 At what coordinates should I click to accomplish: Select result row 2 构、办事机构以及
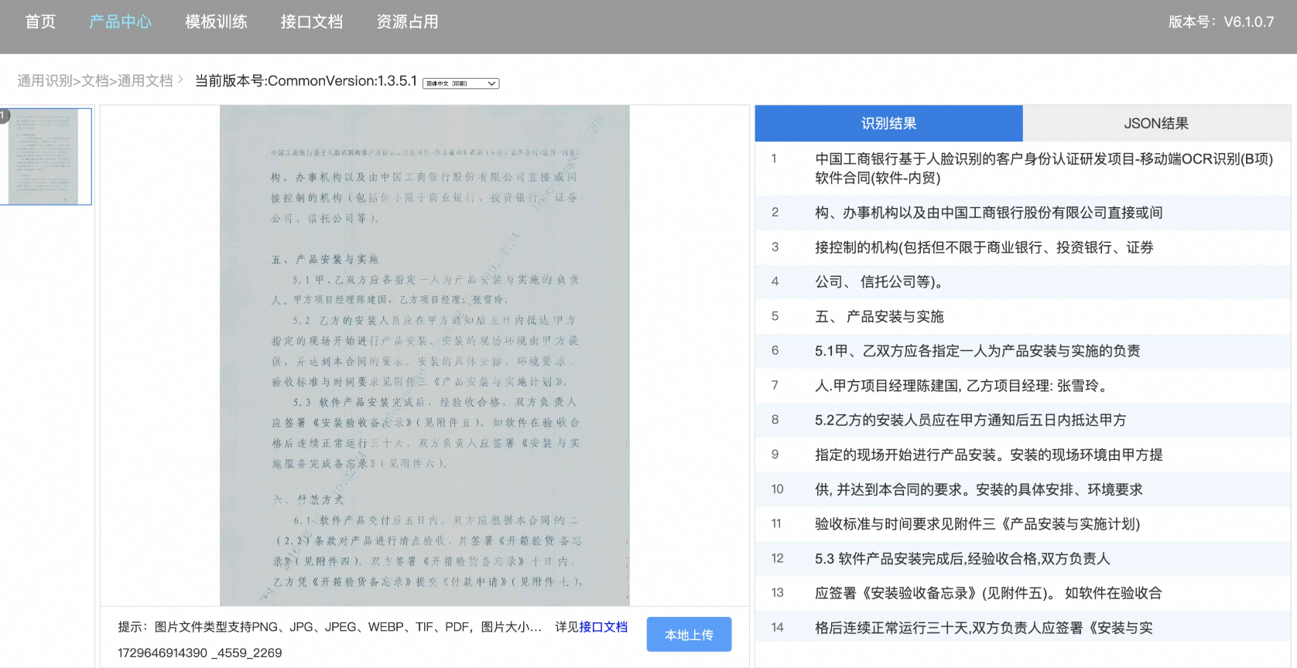coord(1022,213)
